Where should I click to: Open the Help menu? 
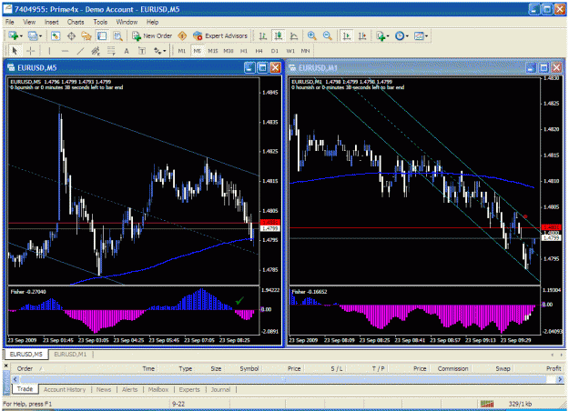pyautogui.click(x=152, y=22)
